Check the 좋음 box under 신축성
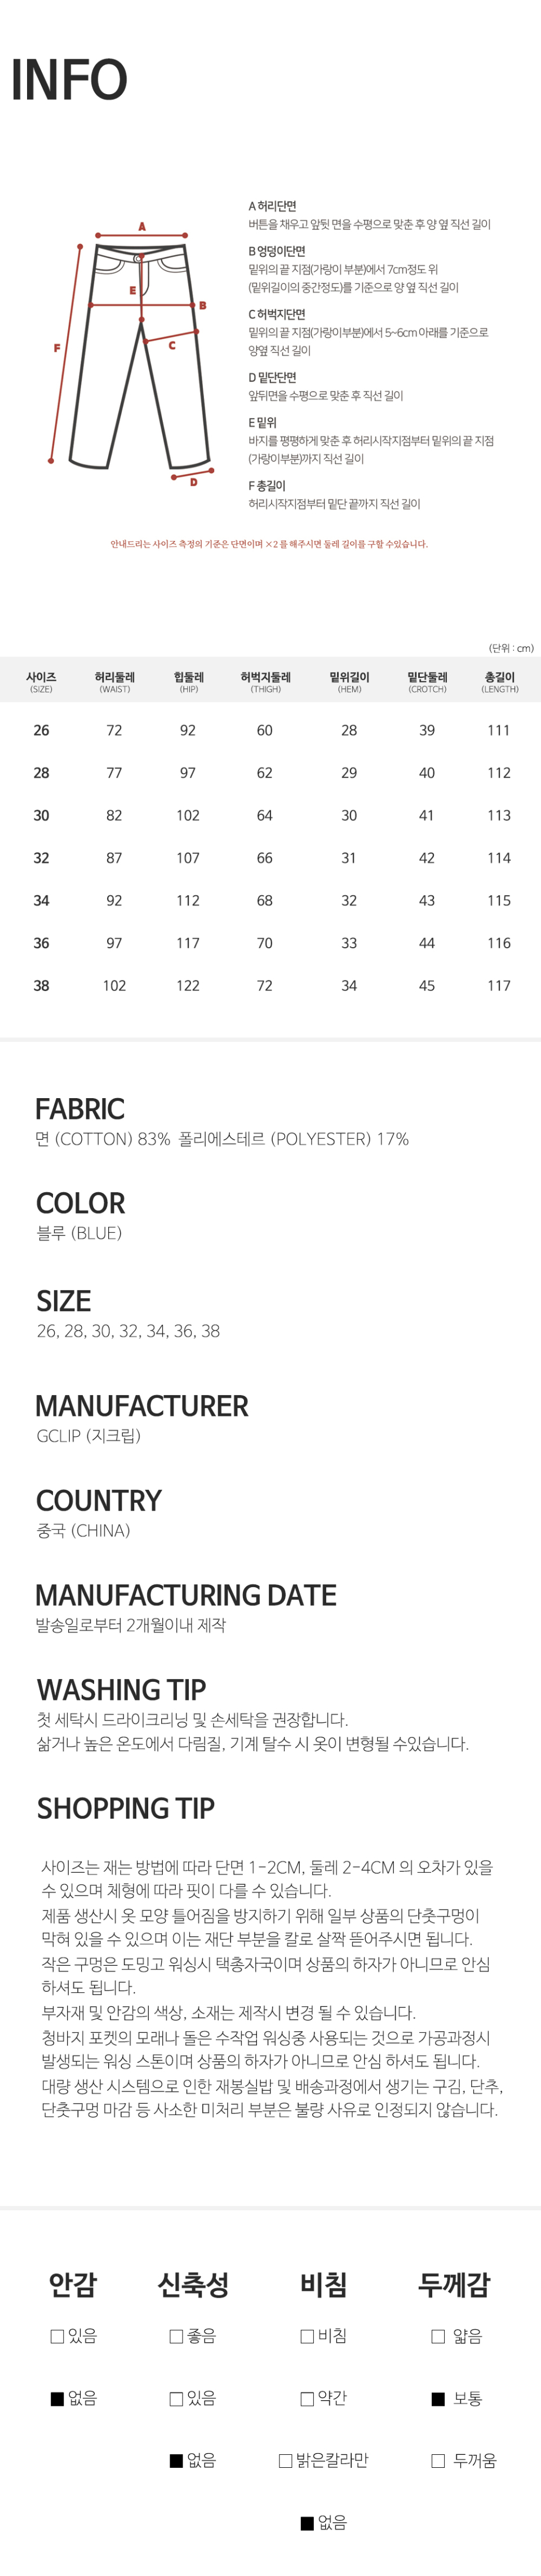 [177, 2336]
